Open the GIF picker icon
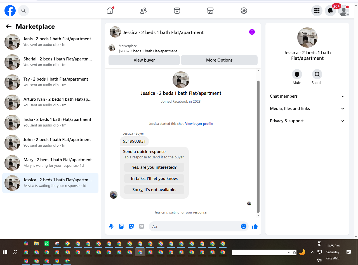Image resolution: width=358 pixels, height=265 pixels. click(x=142, y=226)
